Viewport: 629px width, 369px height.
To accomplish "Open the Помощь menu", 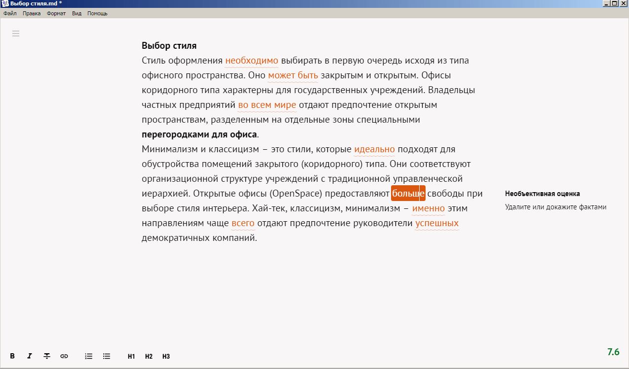I will click(x=97, y=13).
